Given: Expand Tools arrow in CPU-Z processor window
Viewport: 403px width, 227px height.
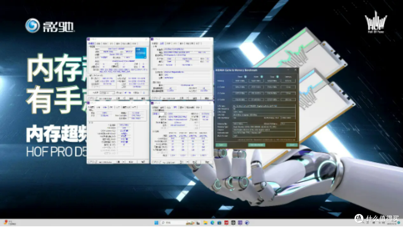Looking at the screenshot, I should tap(124, 98).
